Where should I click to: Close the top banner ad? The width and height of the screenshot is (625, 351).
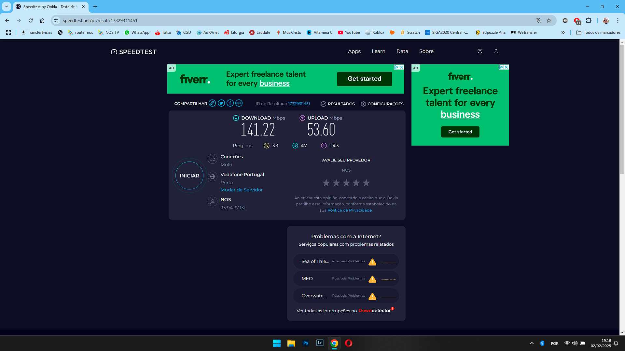pyautogui.click(x=402, y=67)
